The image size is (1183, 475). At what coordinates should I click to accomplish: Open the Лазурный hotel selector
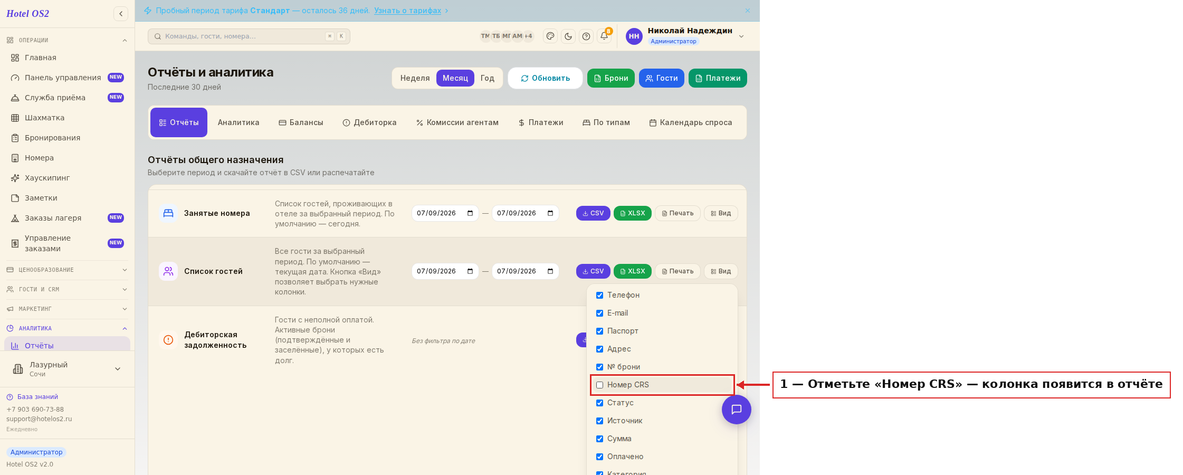[68, 369]
